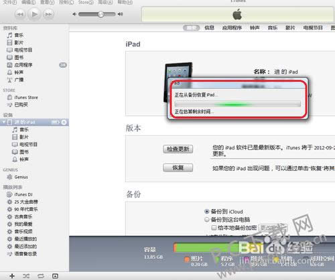The width and height of the screenshot is (335, 280).
Task: Click the previous track button
Action: click(20, 14)
